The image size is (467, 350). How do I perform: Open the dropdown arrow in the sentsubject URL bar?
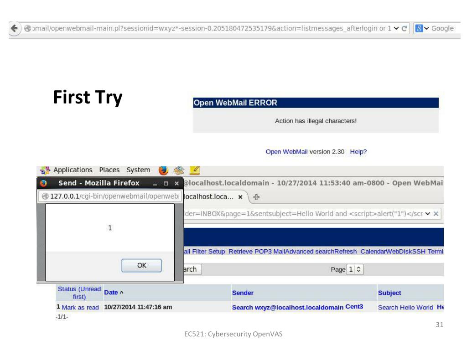tap(428, 214)
